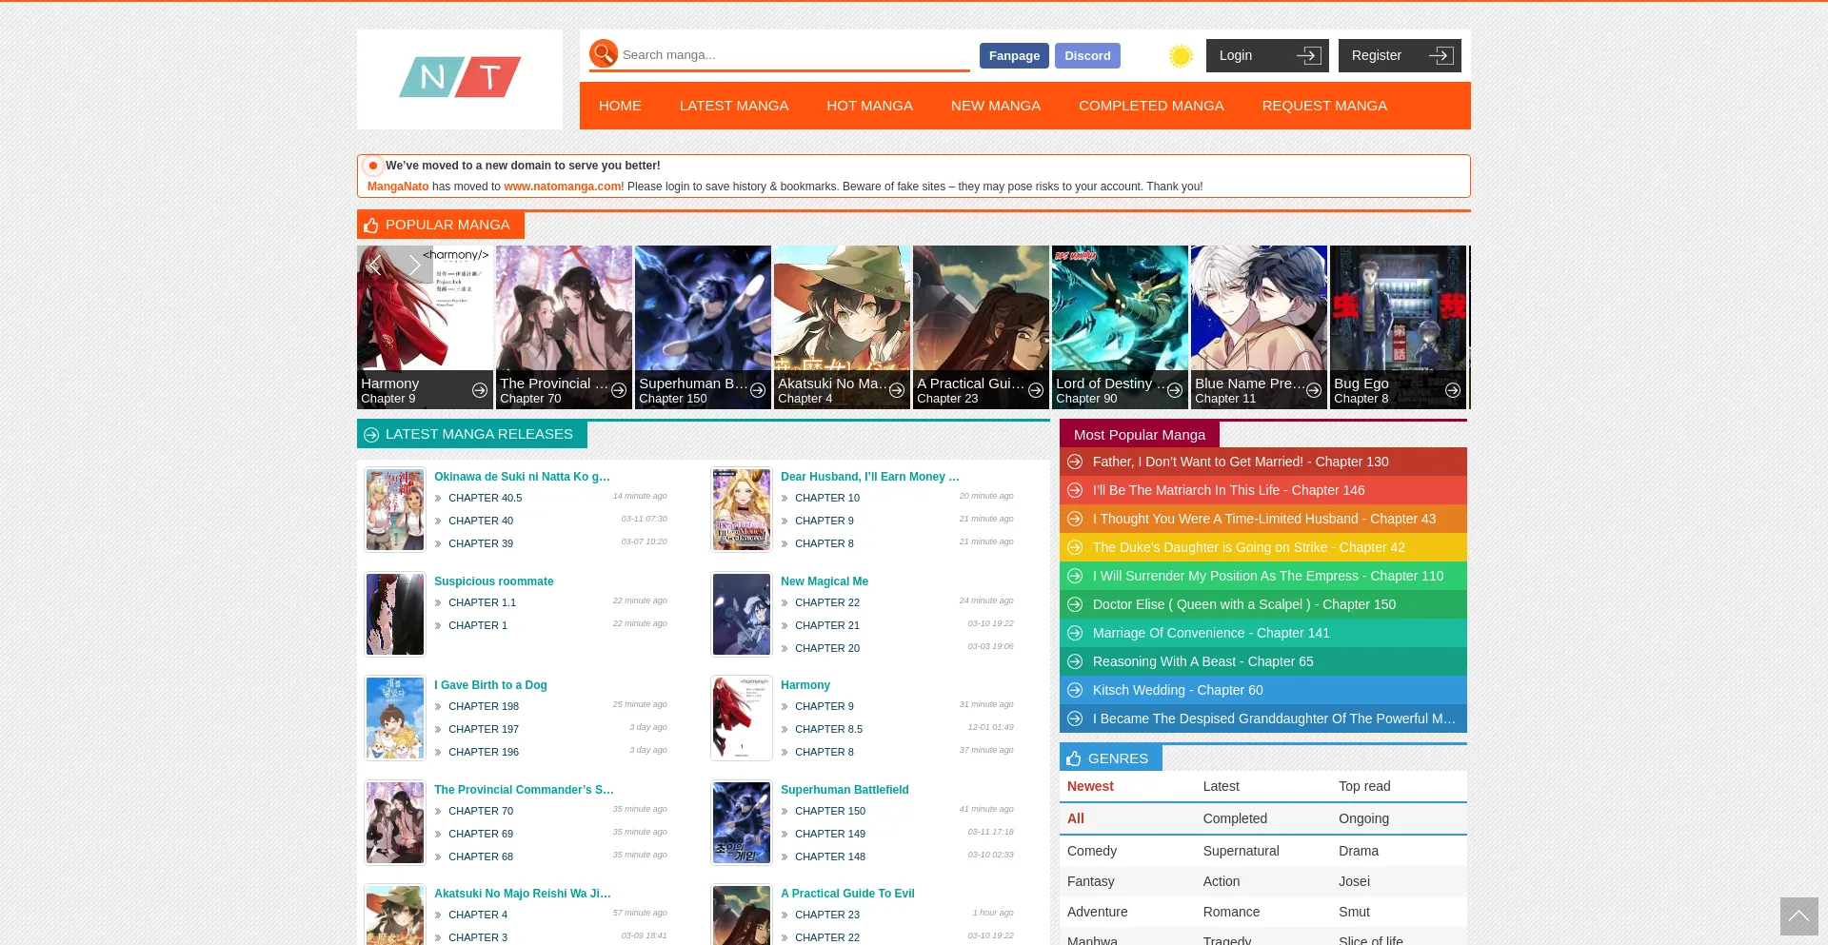The height and width of the screenshot is (945, 1828).
Task: Select the Newest genre filter
Action: (x=1090, y=786)
